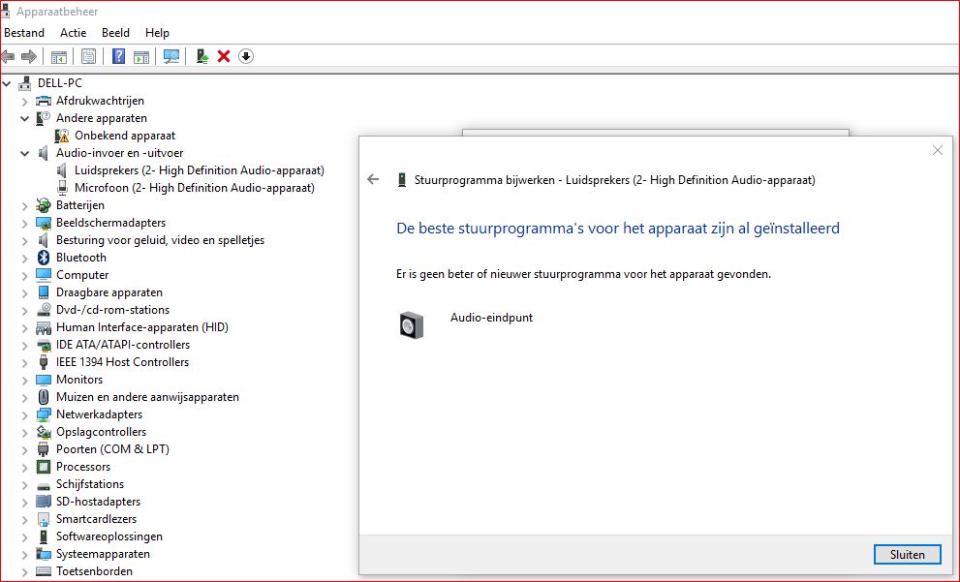Screen dimensions: 960x582
Task: Click the DELL-PC computer icon
Action: click(25, 83)
